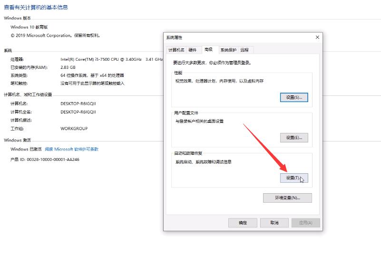Click the 没有可用于此显示器的笔或触控输入 text
381x272 pixels.
tap(92, 84)
